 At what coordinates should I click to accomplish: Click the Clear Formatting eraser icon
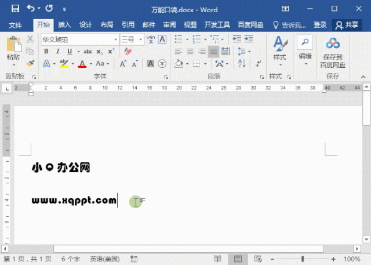coord(128,51)
